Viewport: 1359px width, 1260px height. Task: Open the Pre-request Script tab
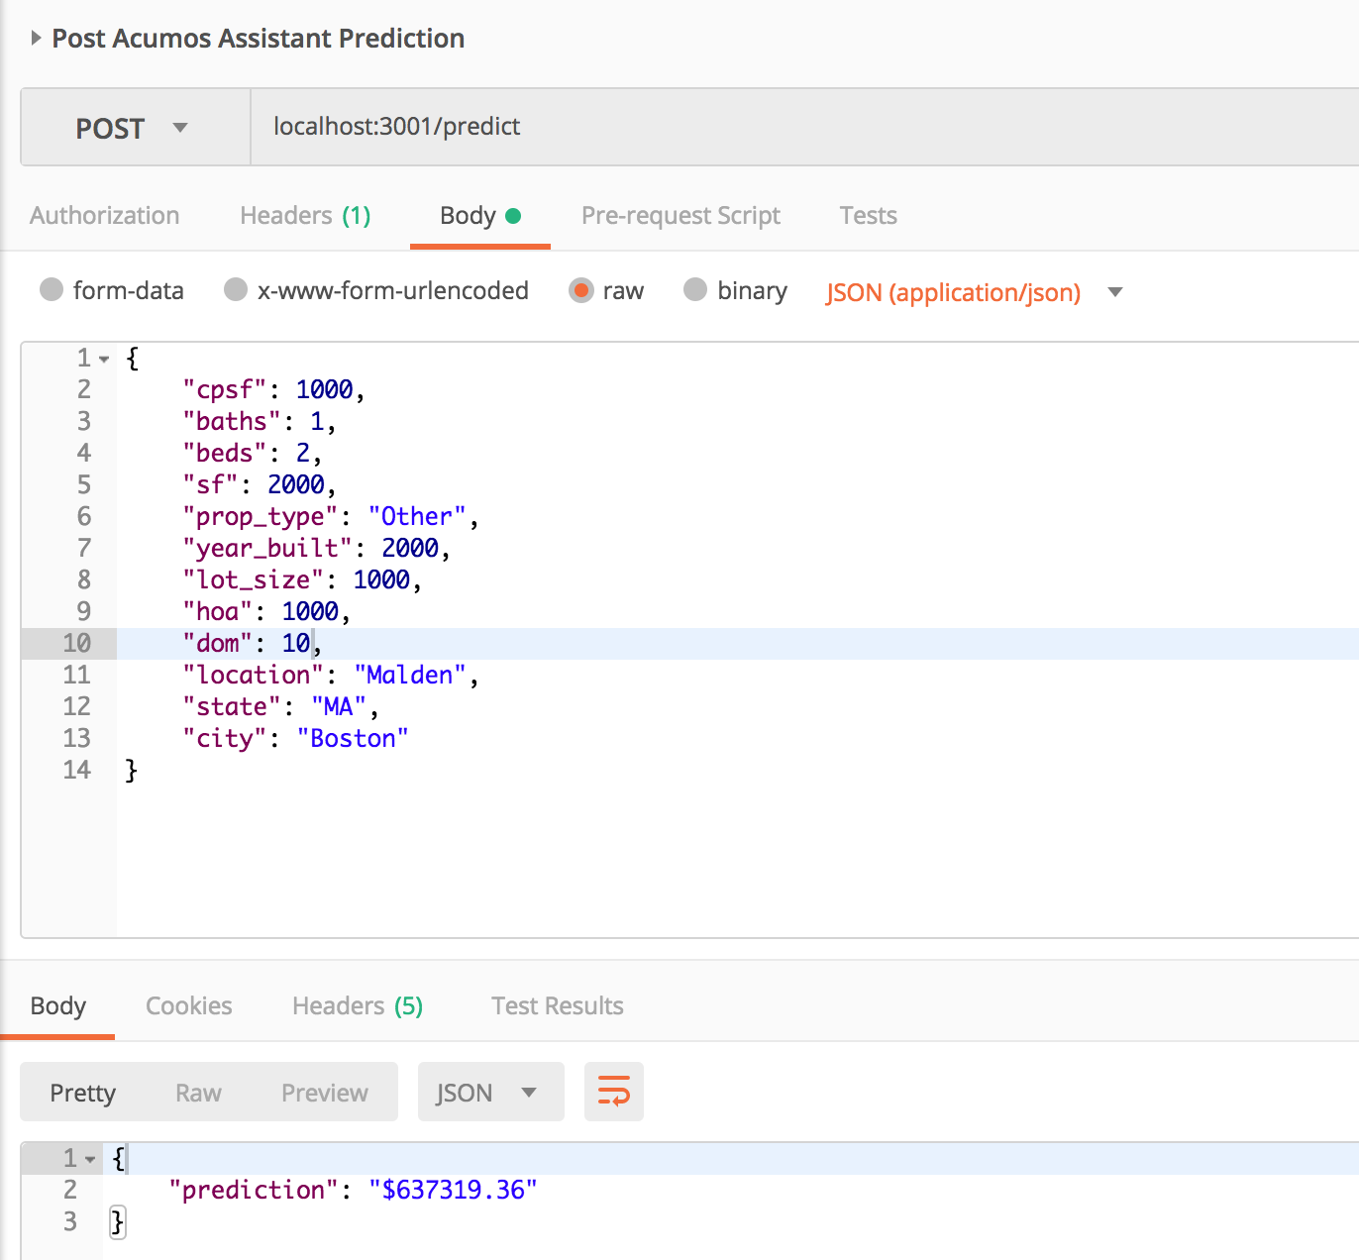coord(680,216)
